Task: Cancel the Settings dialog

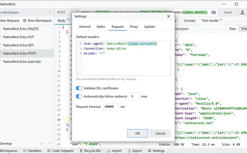Action: click(160, 133)
